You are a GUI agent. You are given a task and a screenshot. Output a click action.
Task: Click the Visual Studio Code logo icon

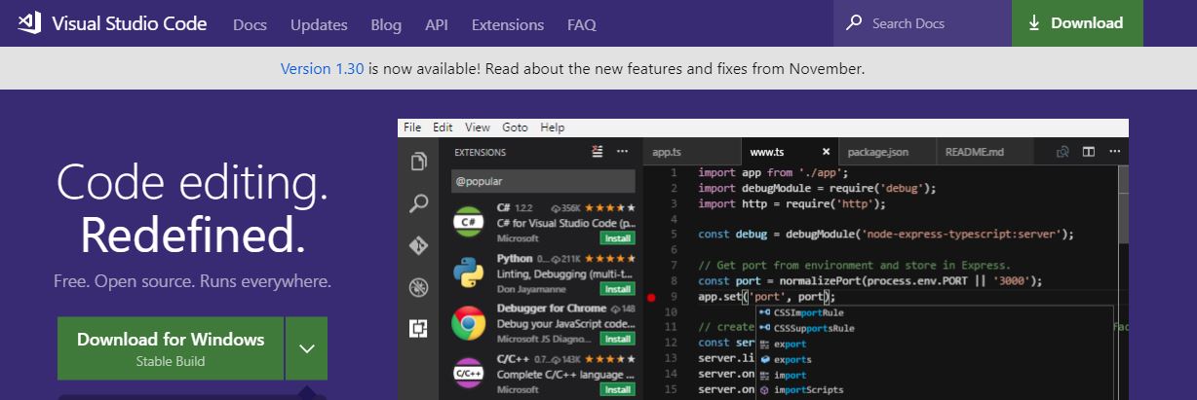[x=29, y=23]
